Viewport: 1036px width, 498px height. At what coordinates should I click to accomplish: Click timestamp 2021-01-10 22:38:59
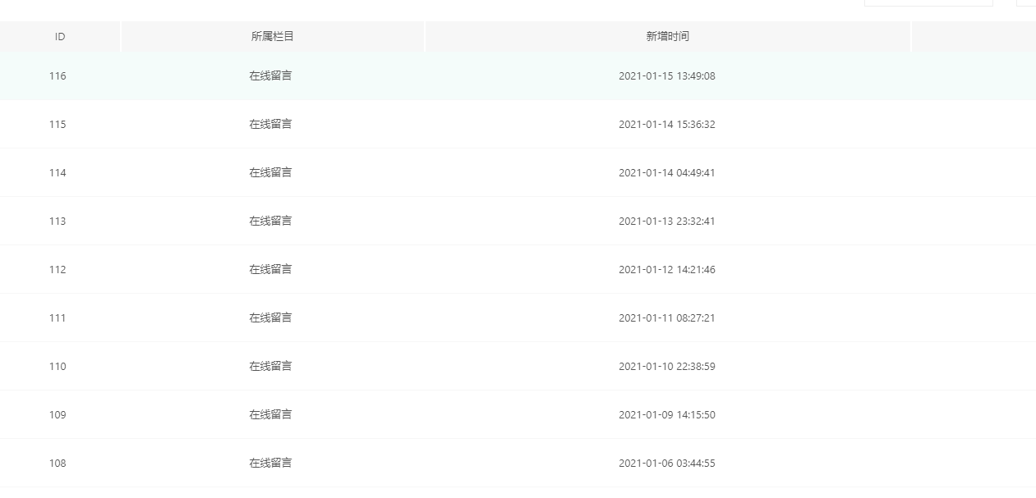667,367
